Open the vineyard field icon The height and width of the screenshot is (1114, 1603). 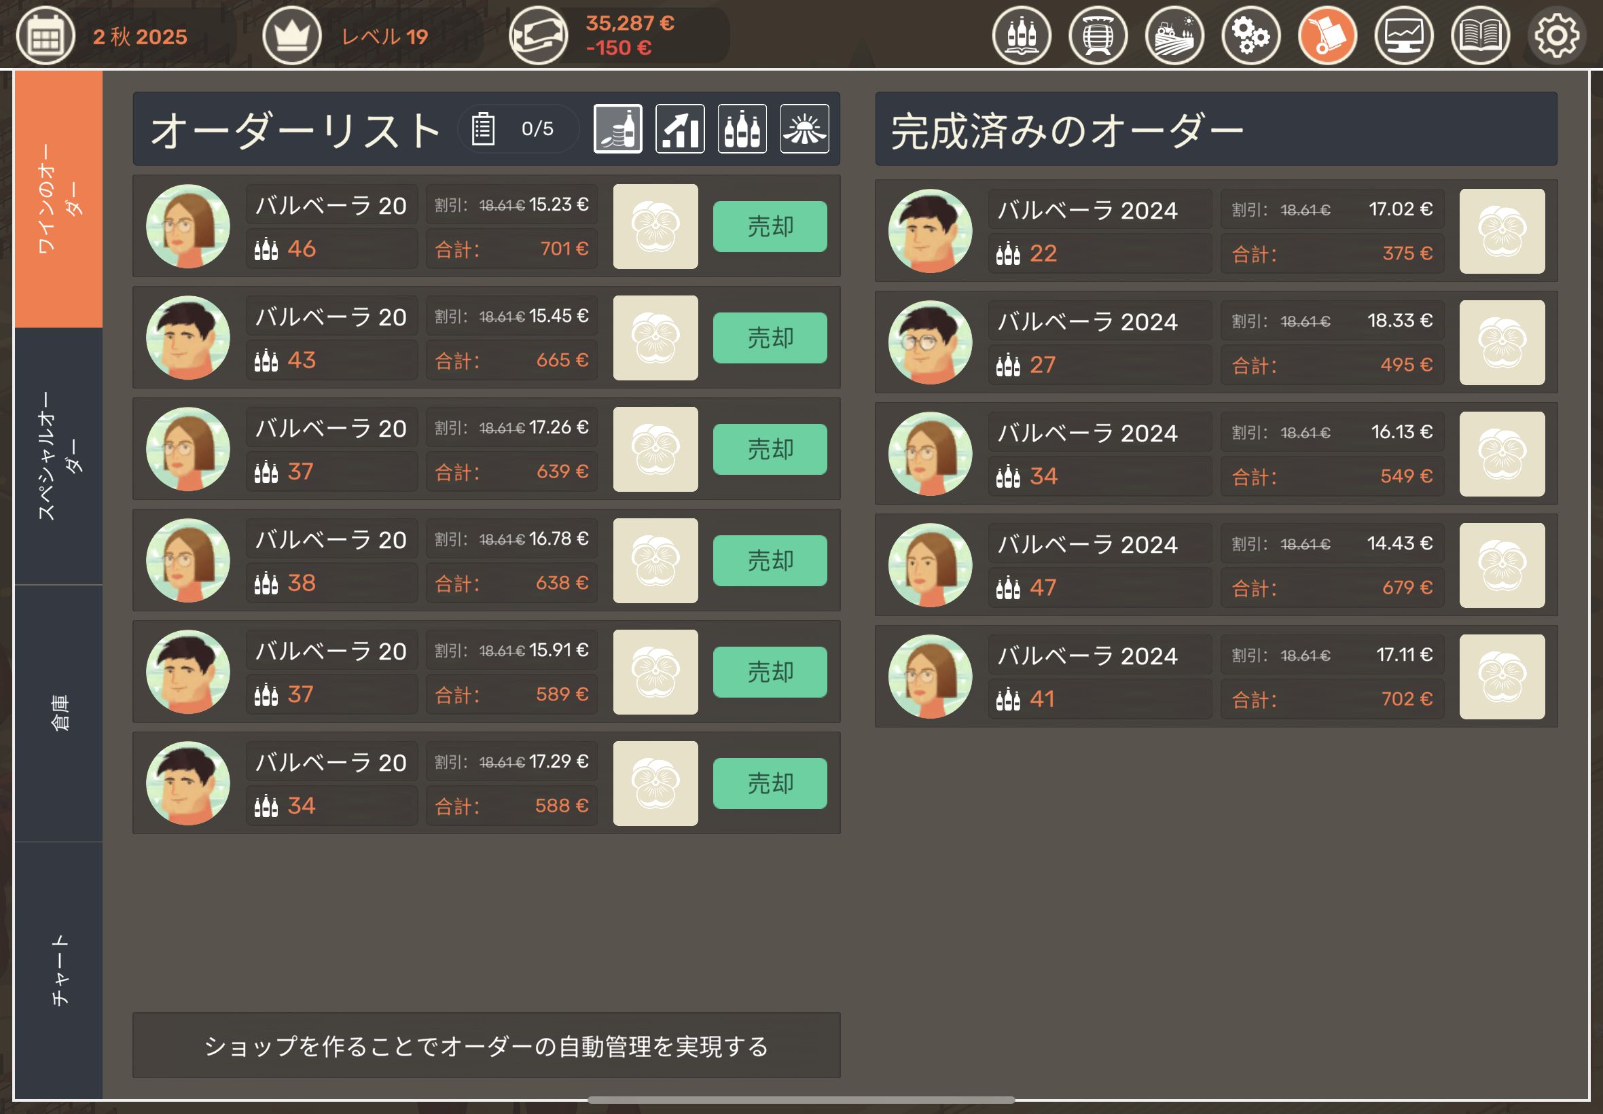[x=1174, y=35]
